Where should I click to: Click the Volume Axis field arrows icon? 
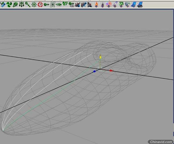[59, 5]
